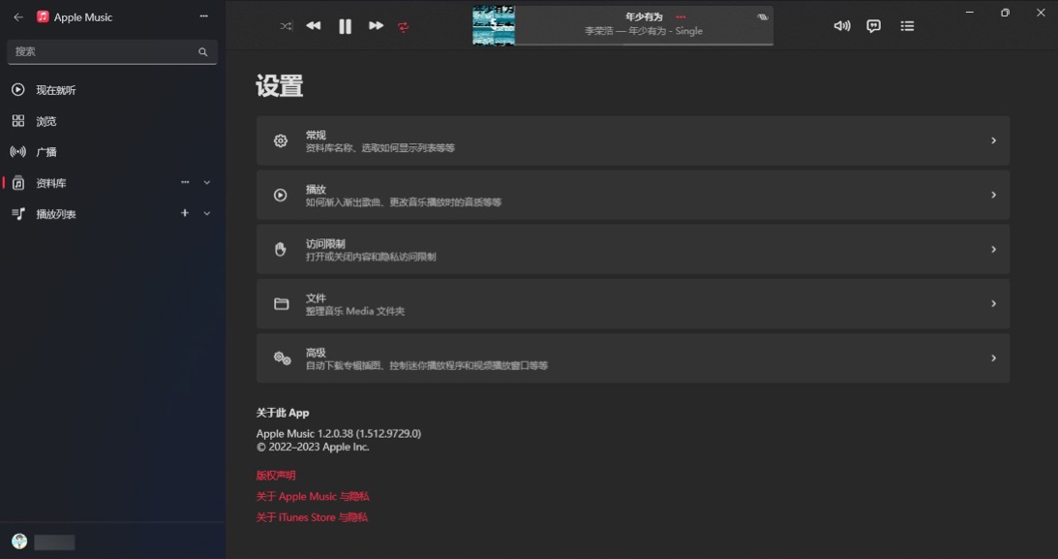1058x559 pixels.
Task: Open the Up Next queue list
Action: click(x=907, y=25)
